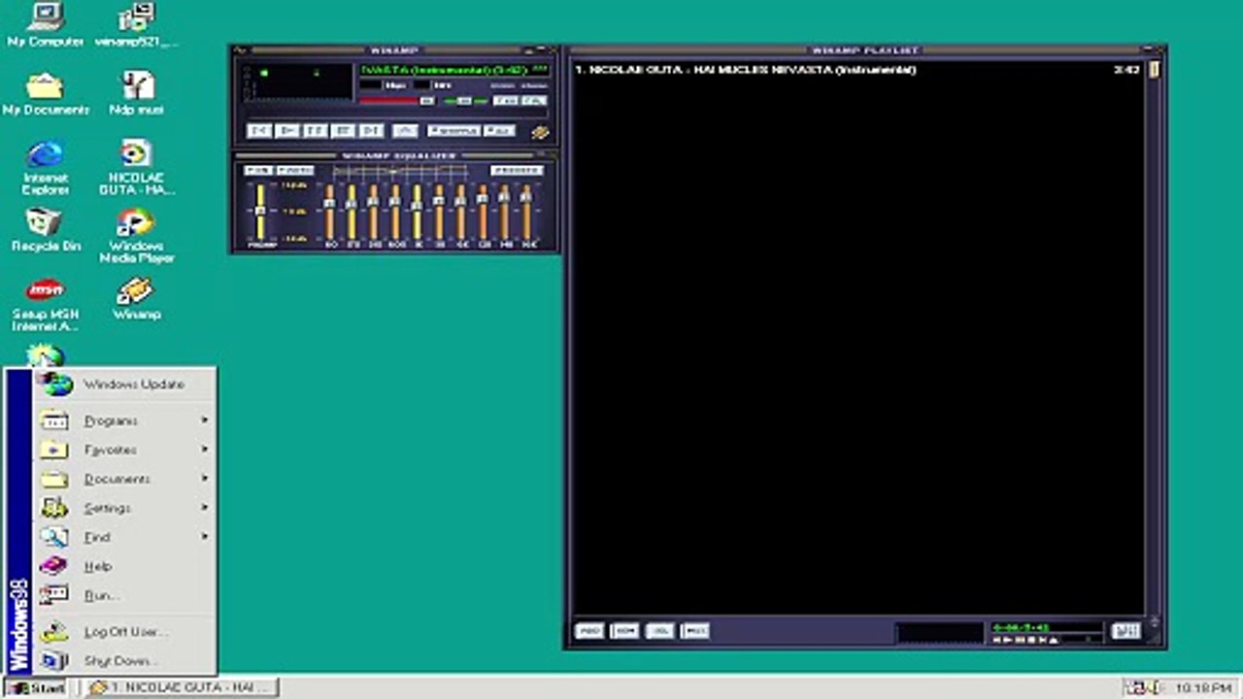Toggle the EQ window button in Winamp
Image resolution: width=1243 pixels, height=699 pixels.
pos(506,100)
